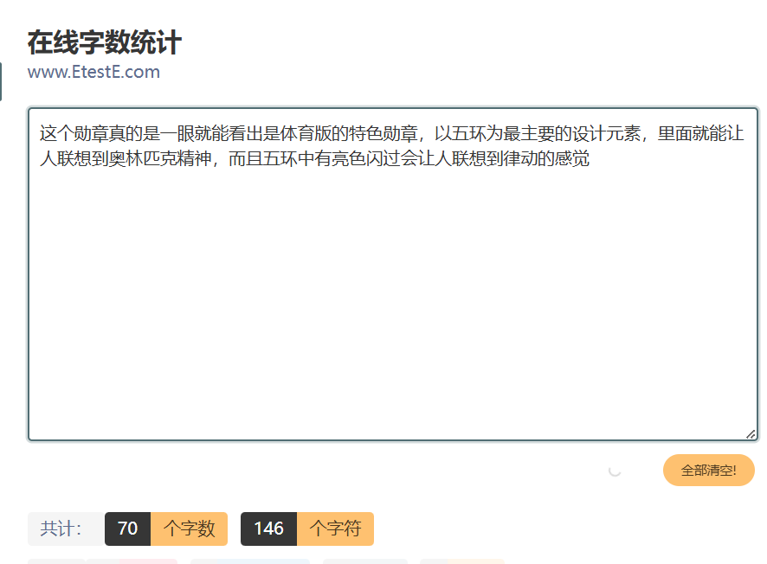767x564 pixels.
Task: Click the textarea resize handle corner
Action: click(751, 434)
